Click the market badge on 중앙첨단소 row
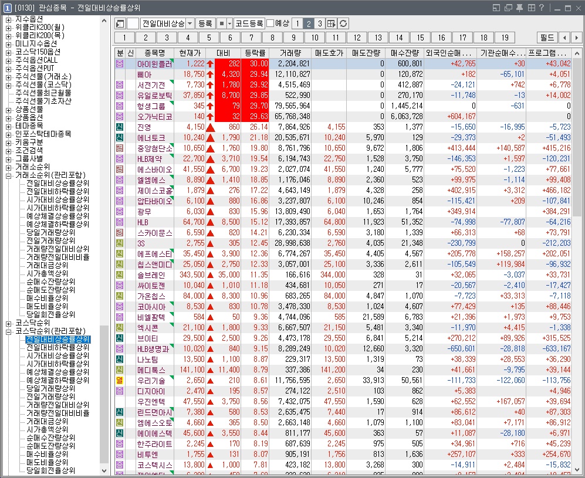 119,148
